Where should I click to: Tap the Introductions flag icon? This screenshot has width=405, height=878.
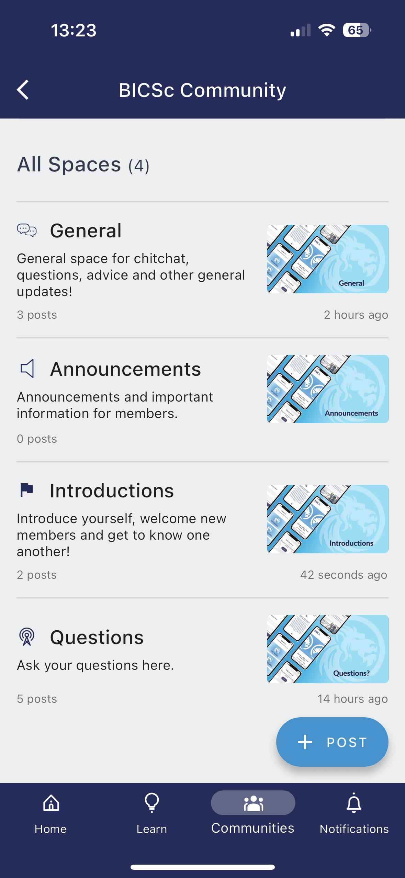coord(27,490)
